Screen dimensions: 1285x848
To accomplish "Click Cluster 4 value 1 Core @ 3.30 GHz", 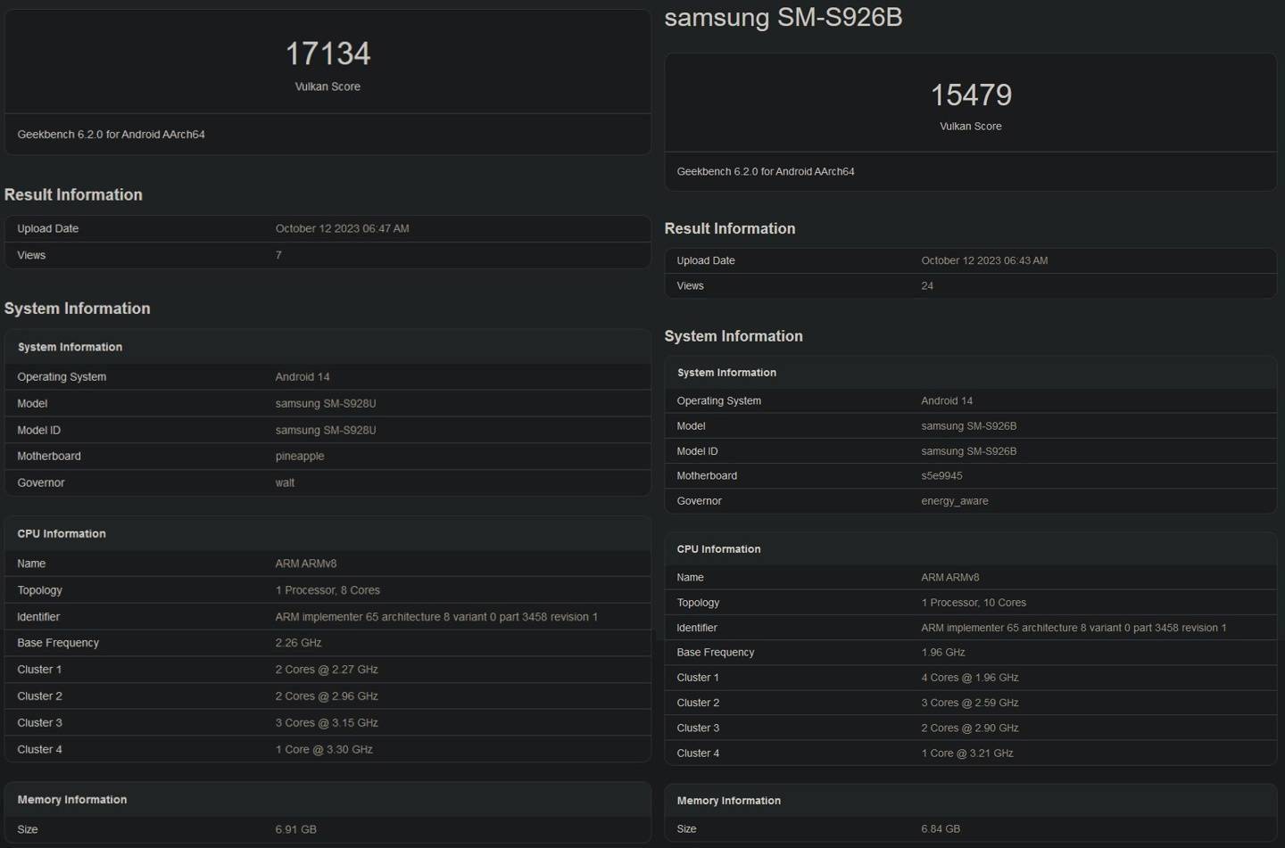I will pyautogui.click(x=324, y=750).
